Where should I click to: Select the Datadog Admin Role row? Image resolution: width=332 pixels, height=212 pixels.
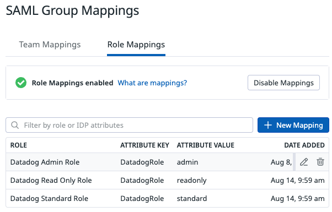point(167,162)
